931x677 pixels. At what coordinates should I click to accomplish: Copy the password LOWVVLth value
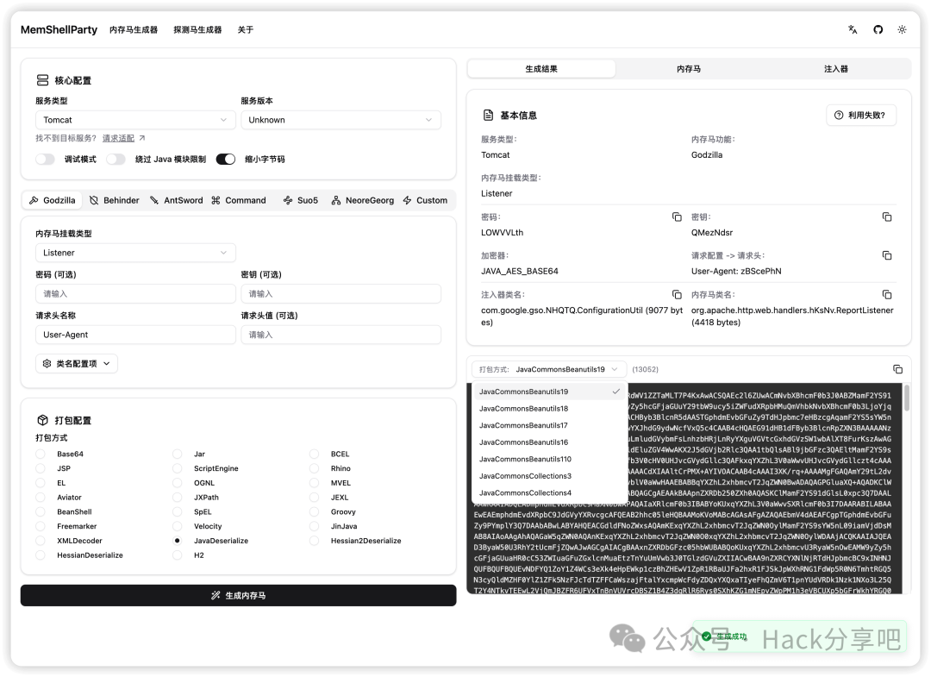pyautogui.click(x=677, y=217)
